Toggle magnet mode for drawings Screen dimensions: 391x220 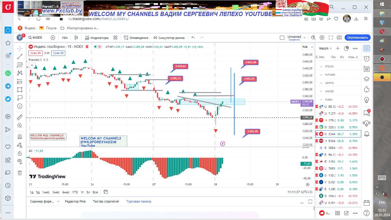tap(20, 137)
